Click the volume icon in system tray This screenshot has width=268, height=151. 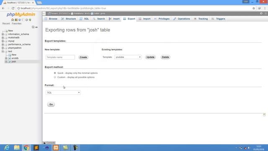tap(249, 148)
